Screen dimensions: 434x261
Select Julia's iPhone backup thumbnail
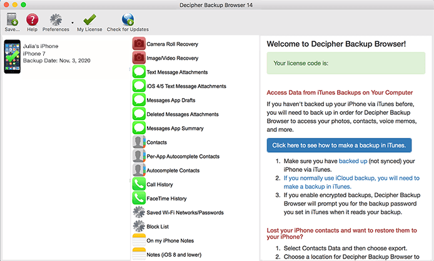(x=12, y=57)
